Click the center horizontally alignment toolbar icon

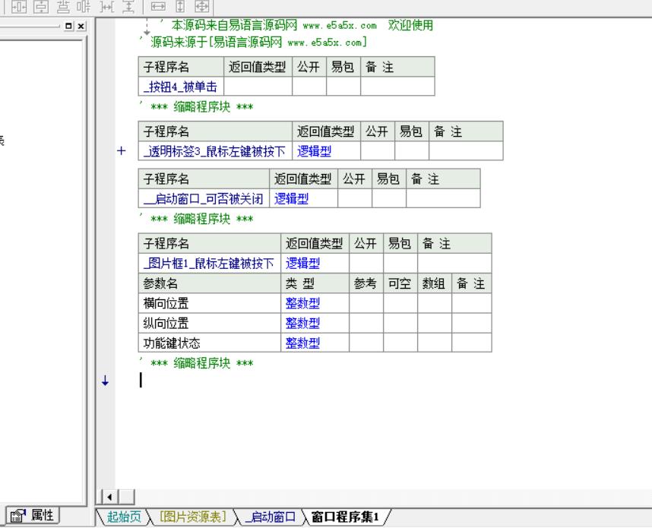coord(19,6)
